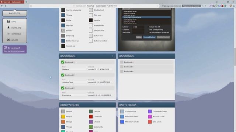Open the Do you stream banner
The image size is (236, 132).
15,49
